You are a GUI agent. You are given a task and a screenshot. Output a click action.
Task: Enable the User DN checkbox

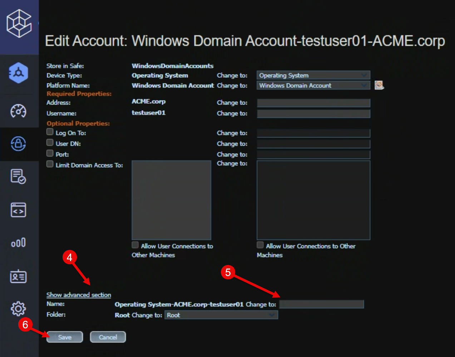click(50, 143)
